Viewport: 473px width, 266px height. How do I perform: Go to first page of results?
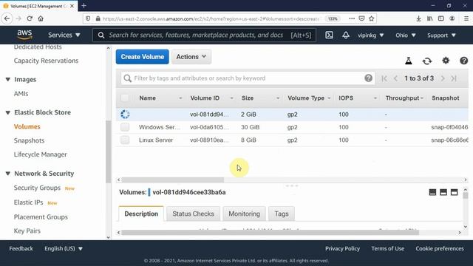tap(384, 78)
